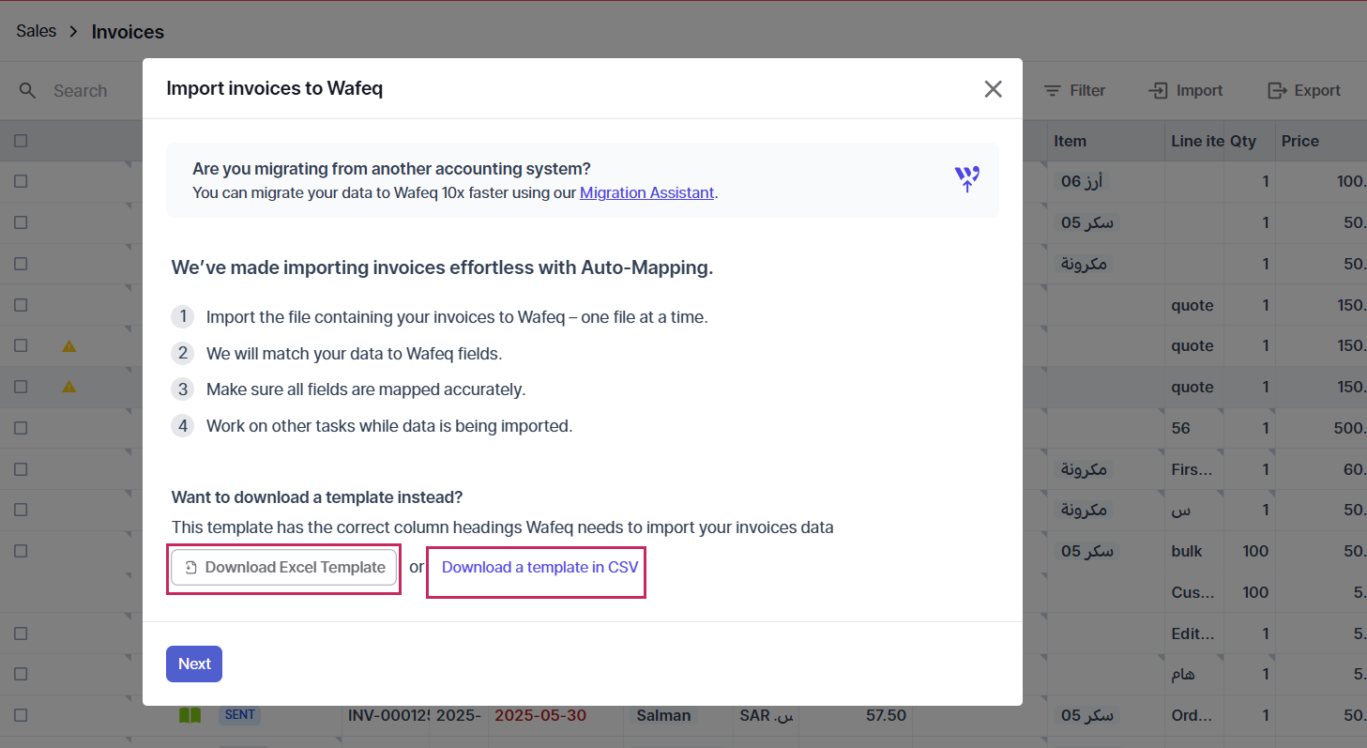This screenshot has height=748, width=1367.
Task: Click the icon inside Download Excel Template
Action: (190, 568)
